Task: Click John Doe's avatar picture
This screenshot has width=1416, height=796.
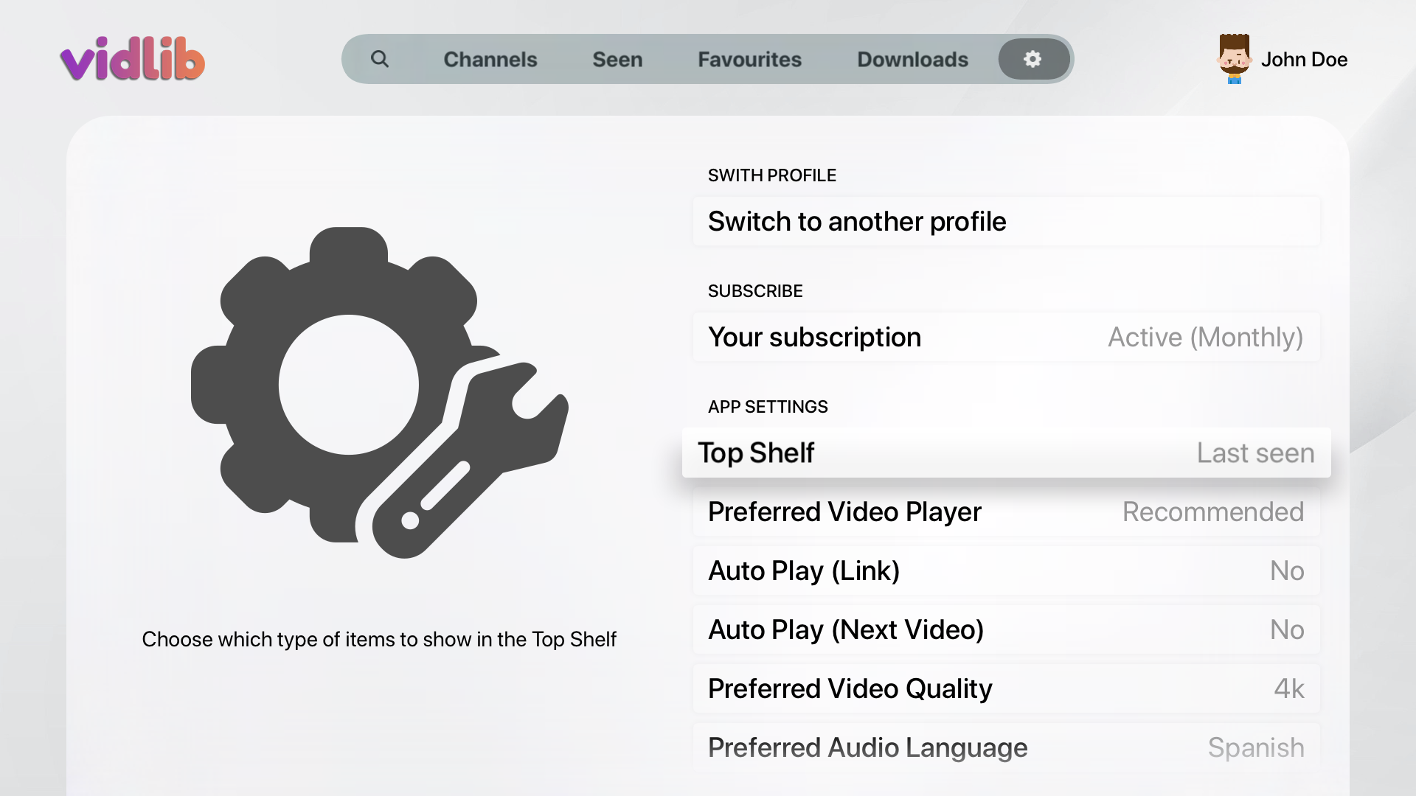Action: coord(1234,59)
